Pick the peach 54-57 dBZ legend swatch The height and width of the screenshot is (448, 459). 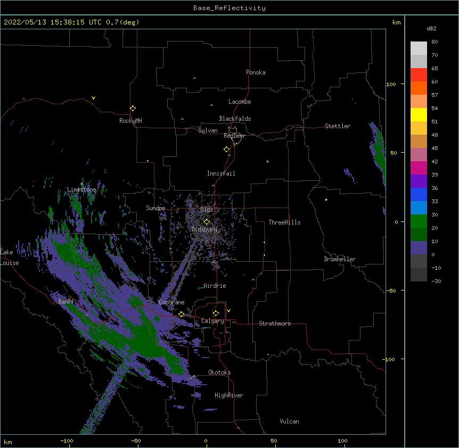(419, 102)
